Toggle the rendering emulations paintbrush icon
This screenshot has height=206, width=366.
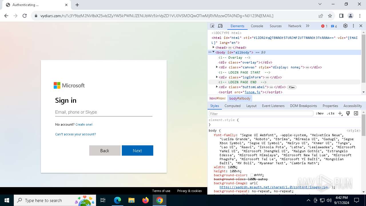(348, 113)
